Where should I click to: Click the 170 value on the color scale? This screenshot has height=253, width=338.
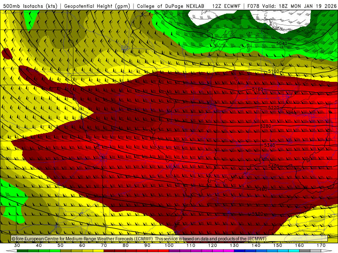(x=321, y=245)
